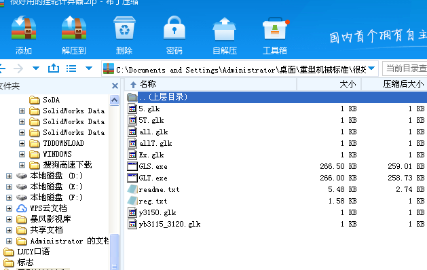Image resolution: width=427 pixels, height=270 pixels.
Task: Select the 5.glk file icon
Action: 132,109
